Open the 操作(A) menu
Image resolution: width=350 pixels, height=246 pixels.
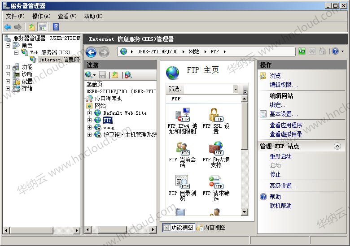[41, 16]
